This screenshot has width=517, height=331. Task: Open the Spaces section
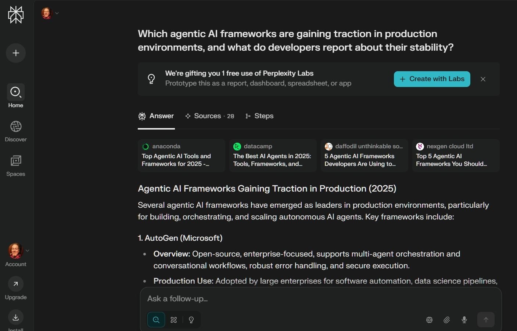click(16, 166)
